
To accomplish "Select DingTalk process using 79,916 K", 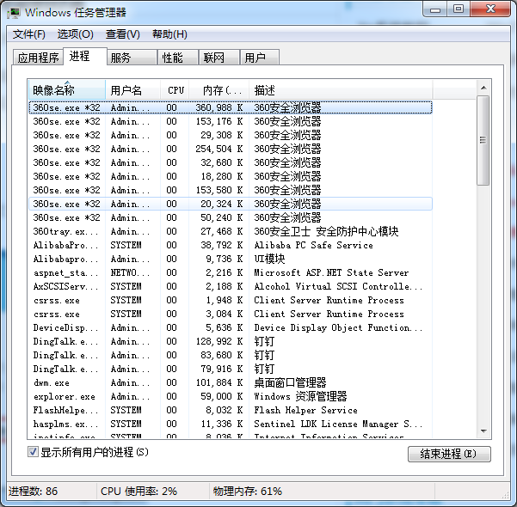I will point(231,369).
